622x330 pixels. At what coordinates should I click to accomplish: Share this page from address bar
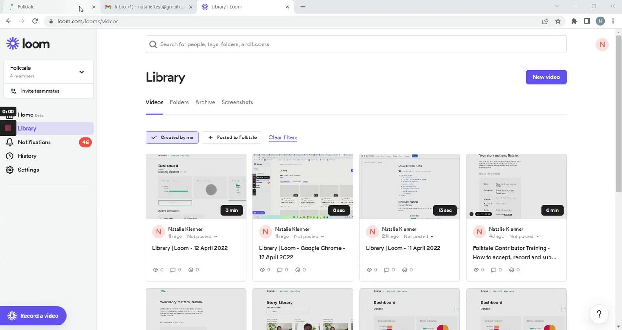(545, 21)
